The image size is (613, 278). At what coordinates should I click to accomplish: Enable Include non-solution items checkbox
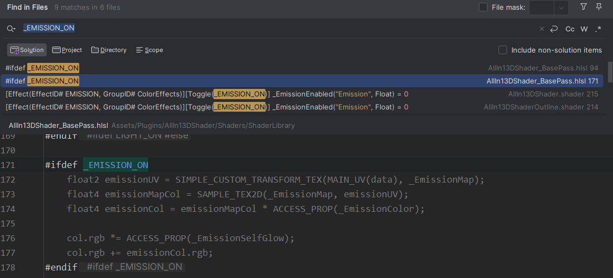[x=503, y=50]
